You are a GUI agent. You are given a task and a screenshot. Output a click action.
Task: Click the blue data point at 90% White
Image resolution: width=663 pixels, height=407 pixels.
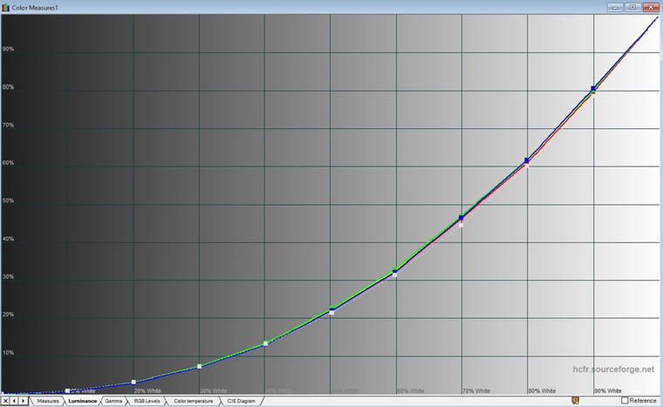(593, 88)
